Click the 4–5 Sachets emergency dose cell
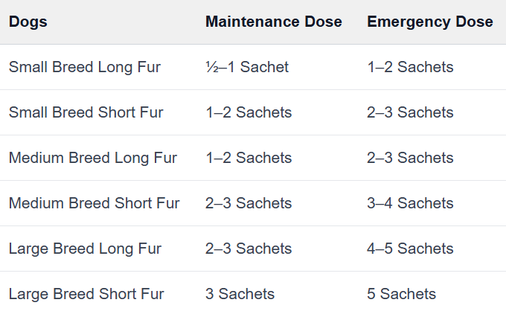 (410, 249)
